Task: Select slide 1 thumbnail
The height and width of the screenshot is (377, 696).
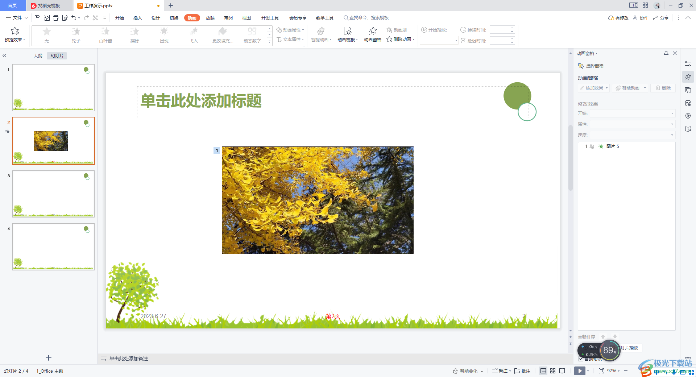Action: click(53, 88)
